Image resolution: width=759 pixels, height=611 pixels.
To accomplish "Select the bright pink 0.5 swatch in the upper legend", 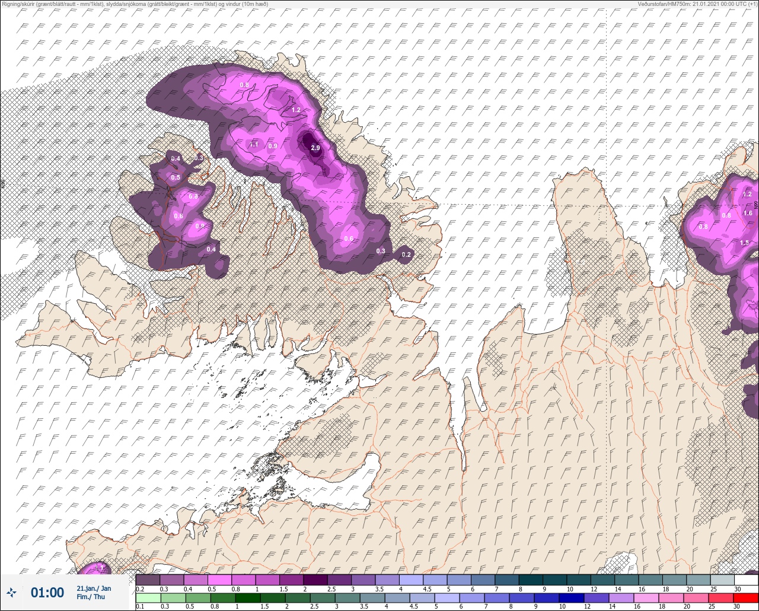I will tap(219, 580).
